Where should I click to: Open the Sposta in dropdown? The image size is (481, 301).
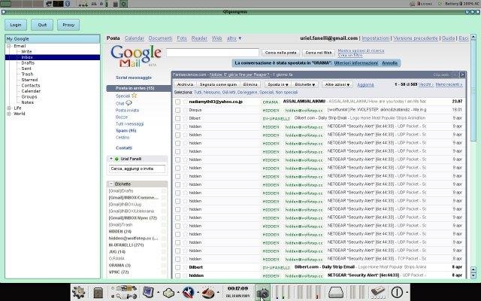(278, 84)
